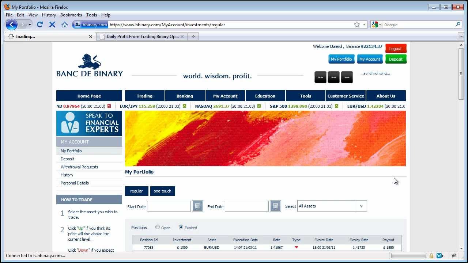
Task: Open History link in sidebar
Action: click(67, 175)
